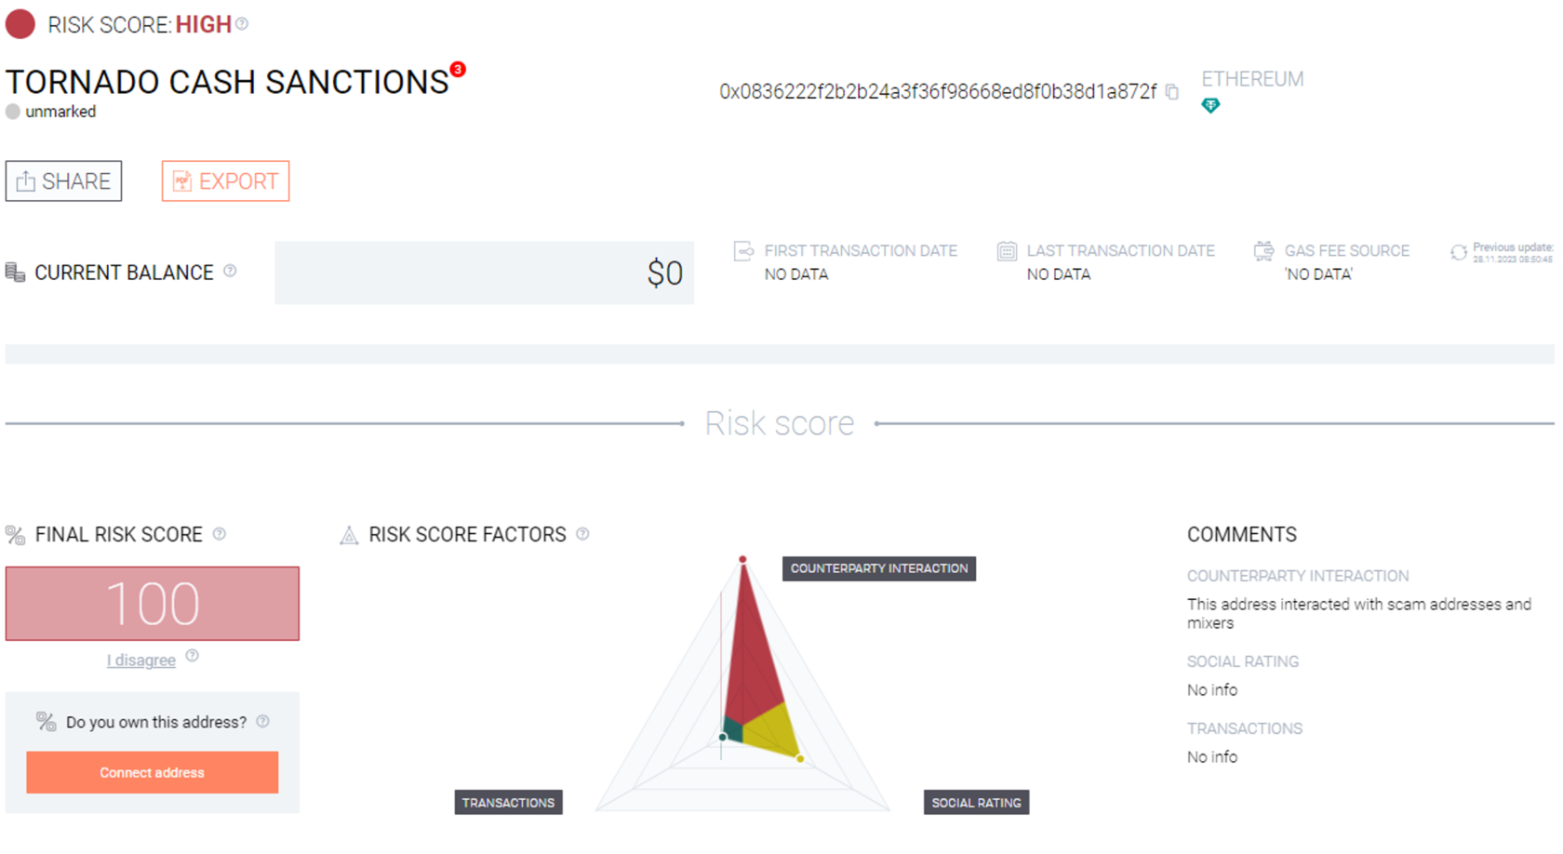Click the comment about scam addresses and mixers
The width and height of the screenshot is (1563, 854).
coord(1359,613)
